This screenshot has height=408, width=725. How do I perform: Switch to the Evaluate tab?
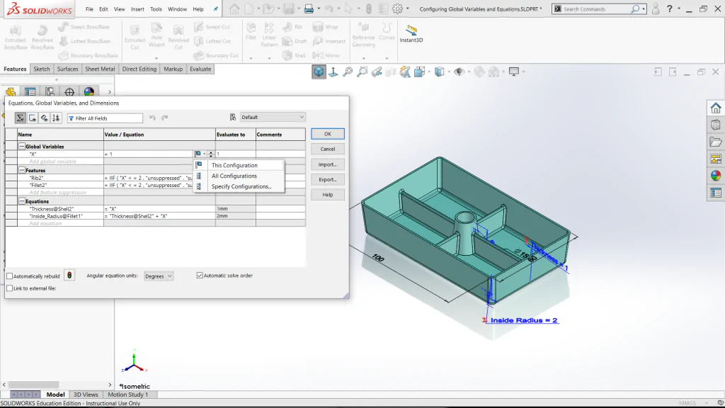tap(200, 69)
